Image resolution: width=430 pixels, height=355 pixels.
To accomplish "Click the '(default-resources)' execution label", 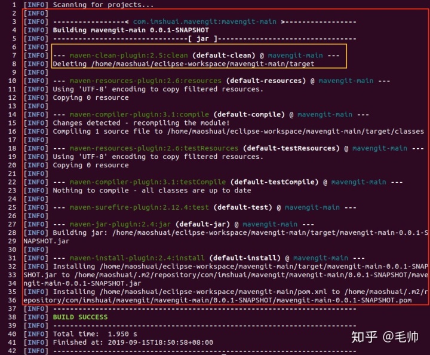I will (266, 81).
